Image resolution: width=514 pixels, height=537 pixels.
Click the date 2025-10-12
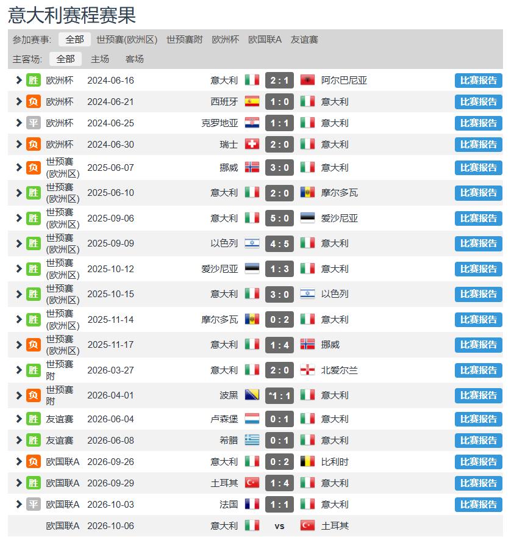(110, 269)
